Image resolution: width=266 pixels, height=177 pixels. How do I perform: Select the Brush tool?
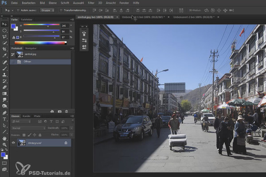(4, 69)
